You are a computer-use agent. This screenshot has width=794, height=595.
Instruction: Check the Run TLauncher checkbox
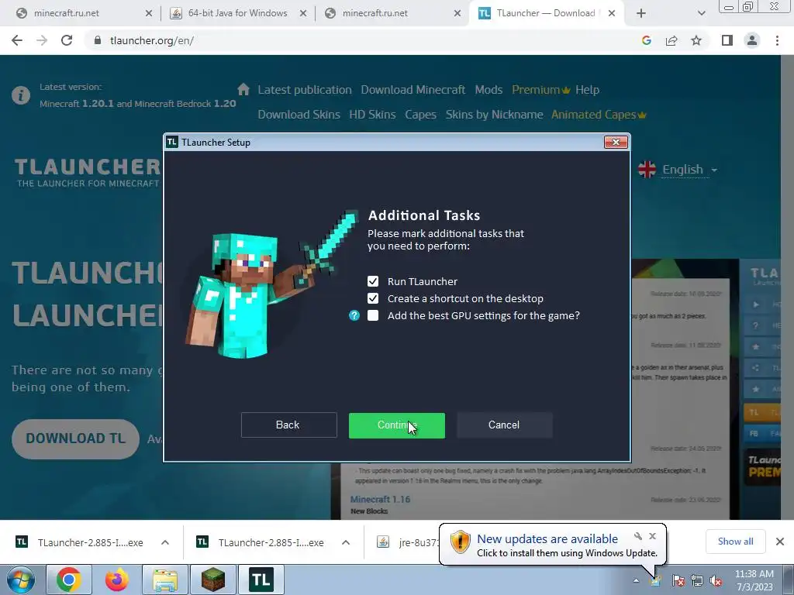click(373, 281)
